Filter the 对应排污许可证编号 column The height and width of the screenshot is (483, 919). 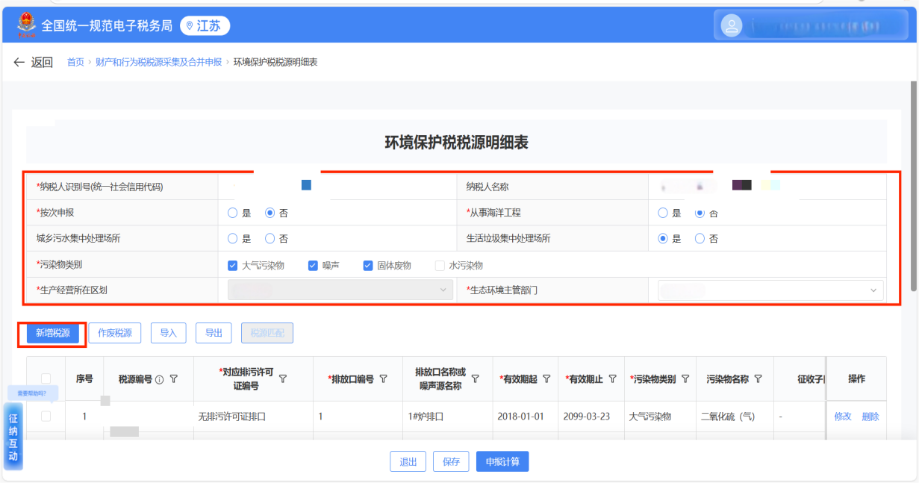[x=283, y=379]
